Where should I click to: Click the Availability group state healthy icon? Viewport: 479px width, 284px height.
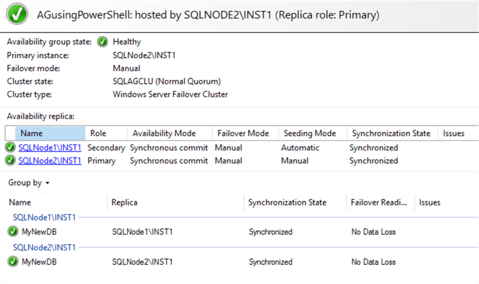tap(103, 42)
